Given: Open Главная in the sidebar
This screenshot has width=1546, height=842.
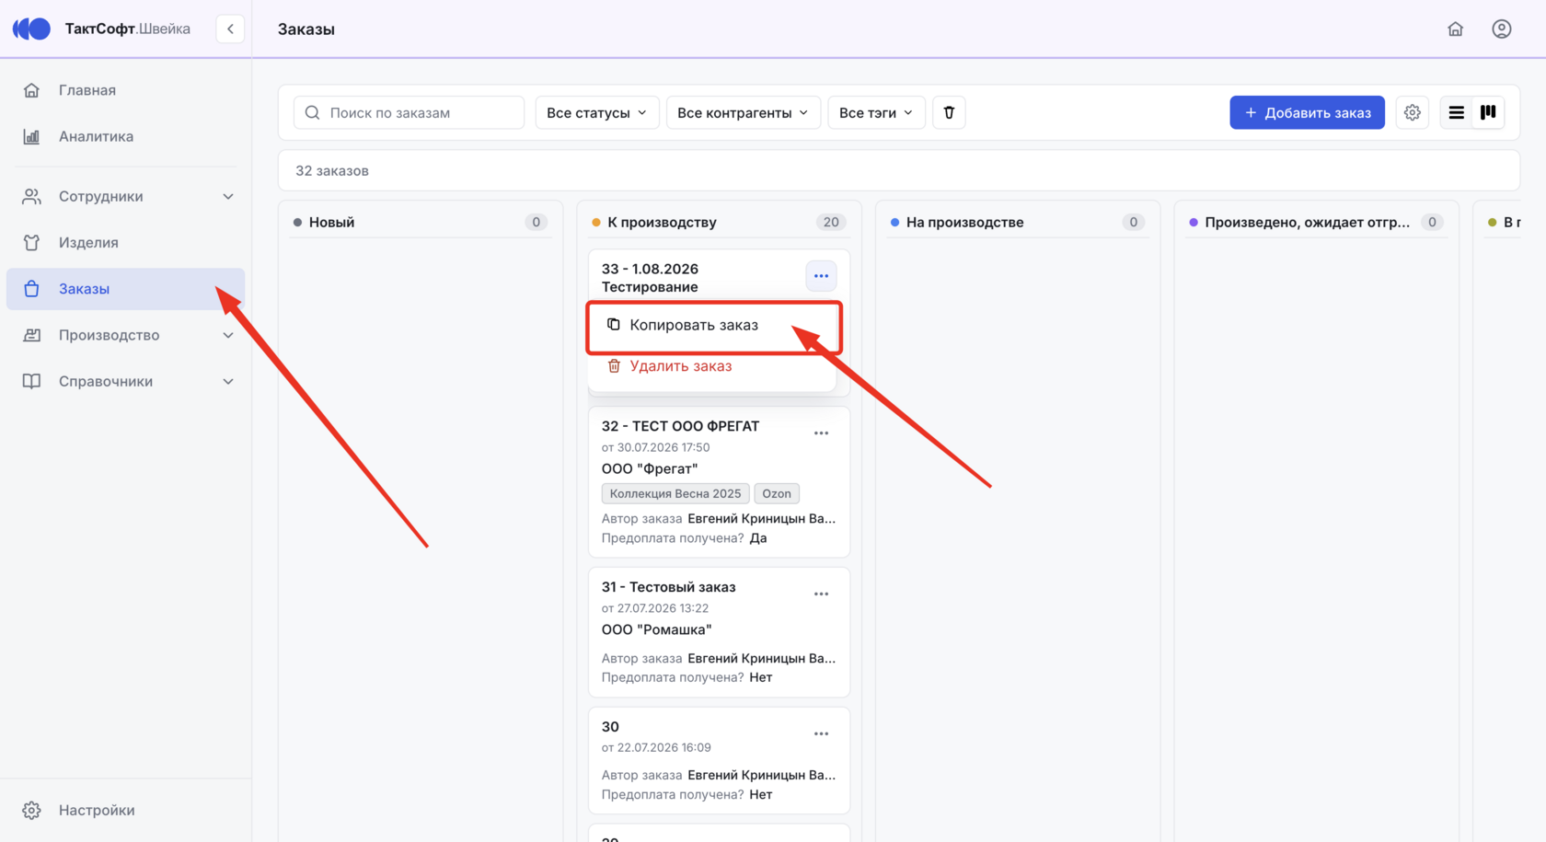Looking at the screenshot, I should click(x=125, y=90).
